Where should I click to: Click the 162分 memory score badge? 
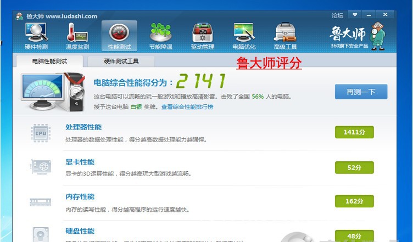click(354, 201)
